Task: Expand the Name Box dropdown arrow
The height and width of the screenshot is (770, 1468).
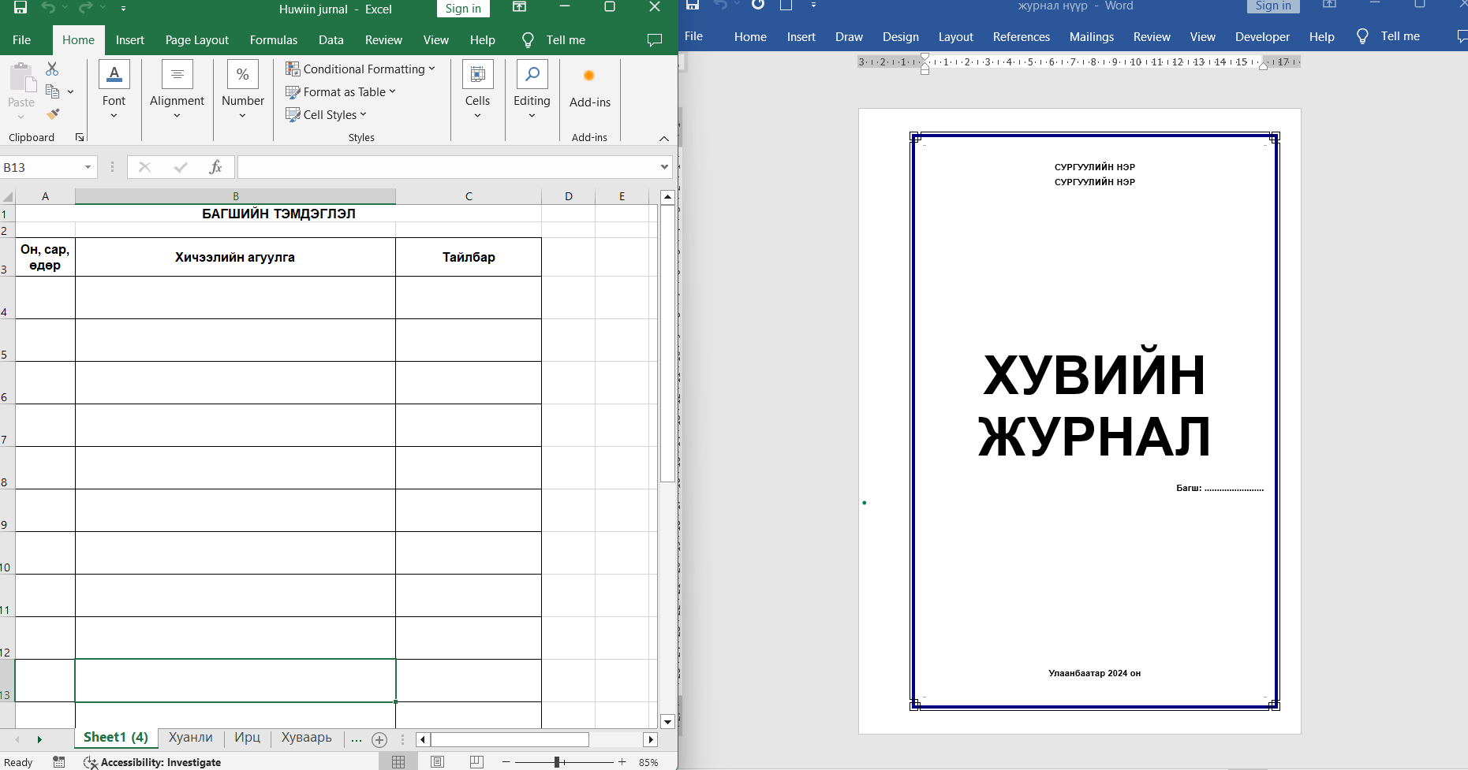Action: click(88, 167)
